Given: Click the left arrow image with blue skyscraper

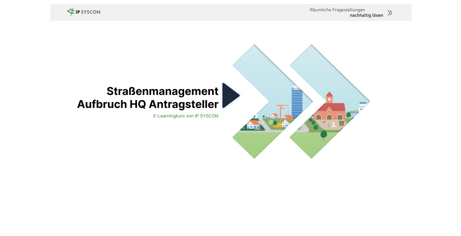Looking at the screenshot, I should click(x=273, y=102).
